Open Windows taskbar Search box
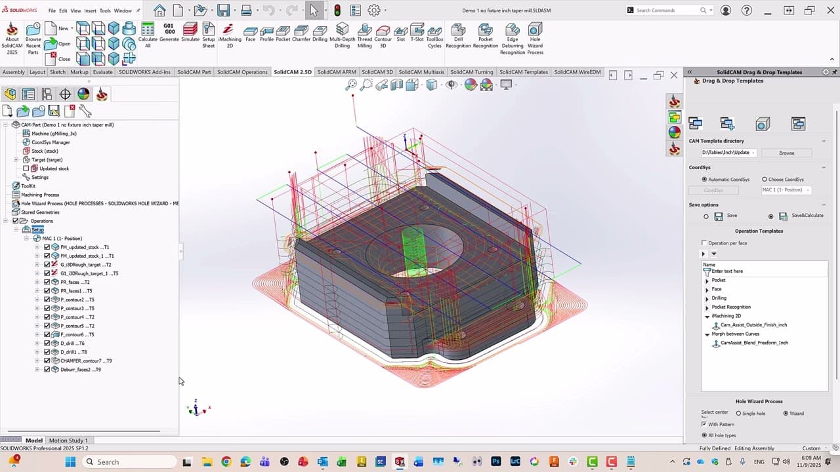The width and height of the screenshot is (840, 472). (x=129, y=462)
